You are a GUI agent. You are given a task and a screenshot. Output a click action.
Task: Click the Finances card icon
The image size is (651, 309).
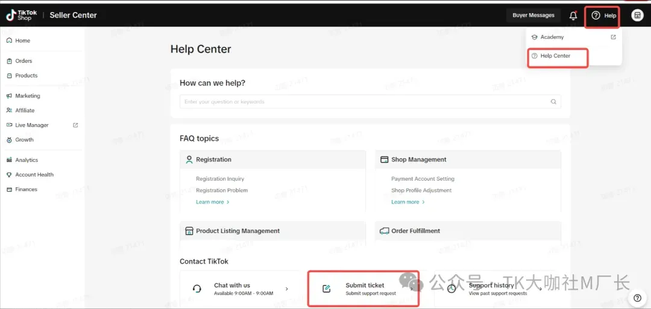pos(9,189)
